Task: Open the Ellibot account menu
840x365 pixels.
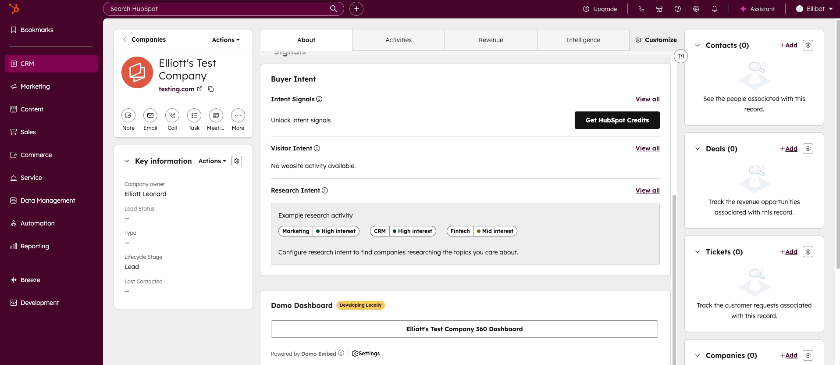Action: click(x=814, y=9)
